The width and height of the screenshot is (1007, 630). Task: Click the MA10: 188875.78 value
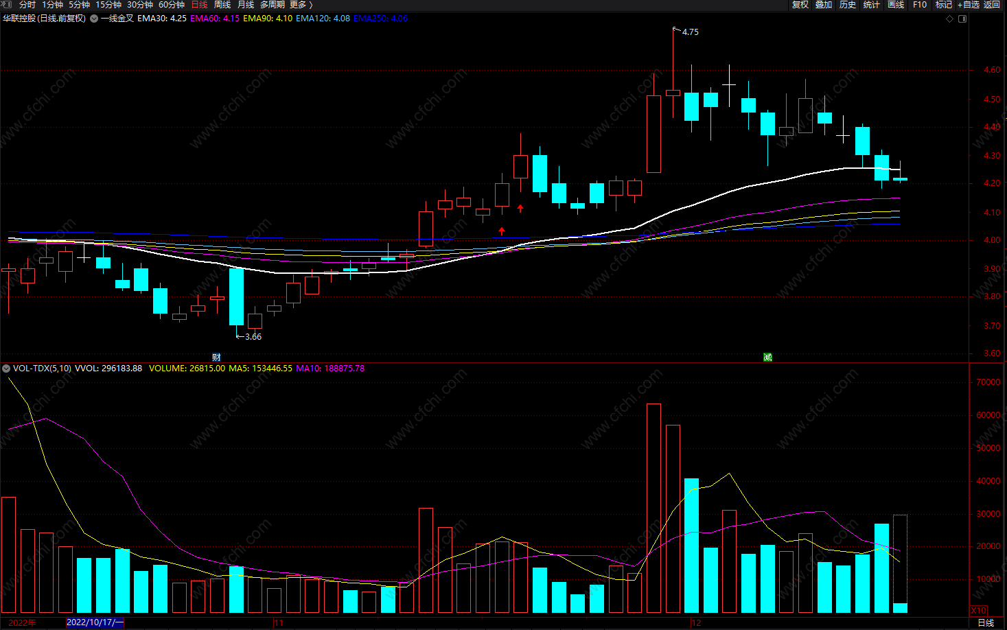(x=330, y=369)
